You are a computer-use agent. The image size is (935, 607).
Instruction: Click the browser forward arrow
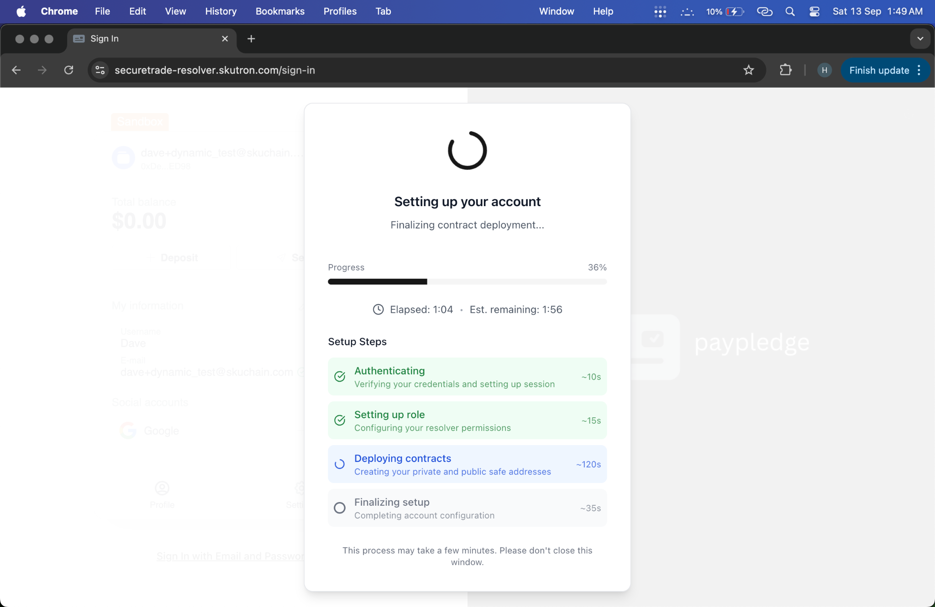42,70
